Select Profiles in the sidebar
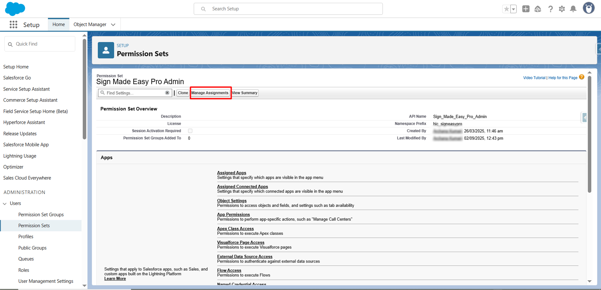This screenshot has height=290, width=601. tap(26, 237)
